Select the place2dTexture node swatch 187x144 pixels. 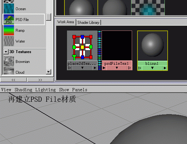[82, 45]
